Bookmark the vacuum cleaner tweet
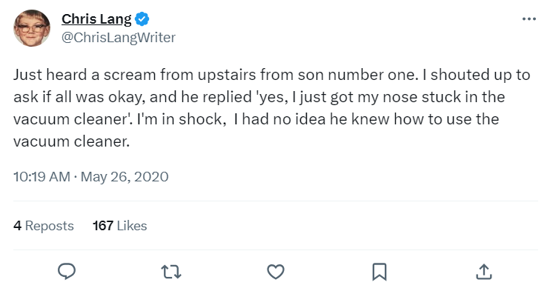550x288 pixels. coord(380,272)
